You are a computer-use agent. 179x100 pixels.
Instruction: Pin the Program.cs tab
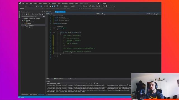point(63,12)
